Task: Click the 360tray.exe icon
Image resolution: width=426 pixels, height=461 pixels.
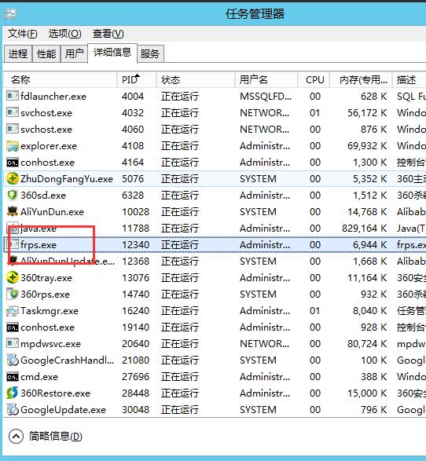Action: pos(13,277)
